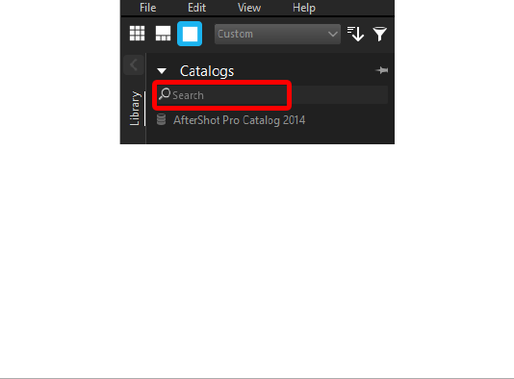Image resolution: width=514 pixels, height=379 pixels.
Task: Switch to thumbnail grid view
Action: tap(137, 34)
